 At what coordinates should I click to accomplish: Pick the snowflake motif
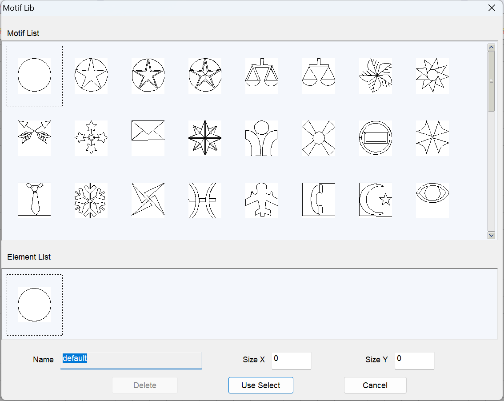pyautogui.click(x=91, y=200)
